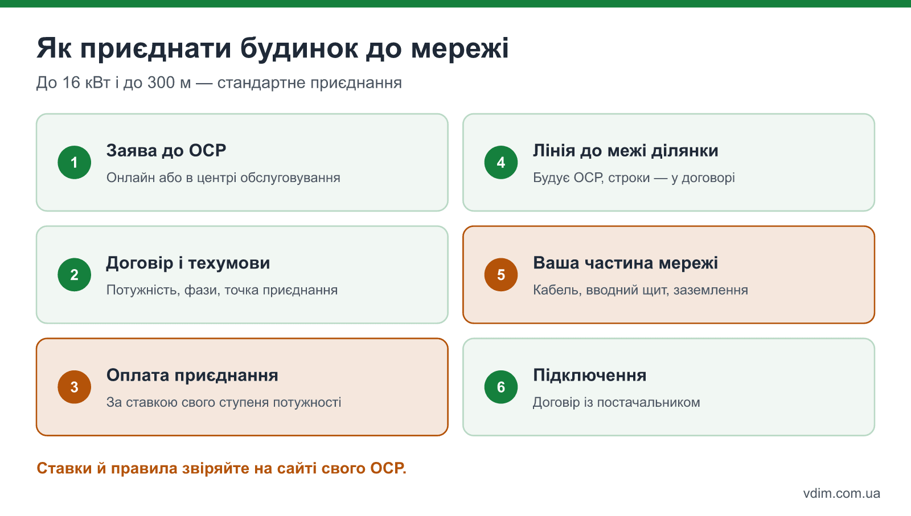Select the heading 'Оплата приєднання'
The image size is (911, 516).
(192, 375)
